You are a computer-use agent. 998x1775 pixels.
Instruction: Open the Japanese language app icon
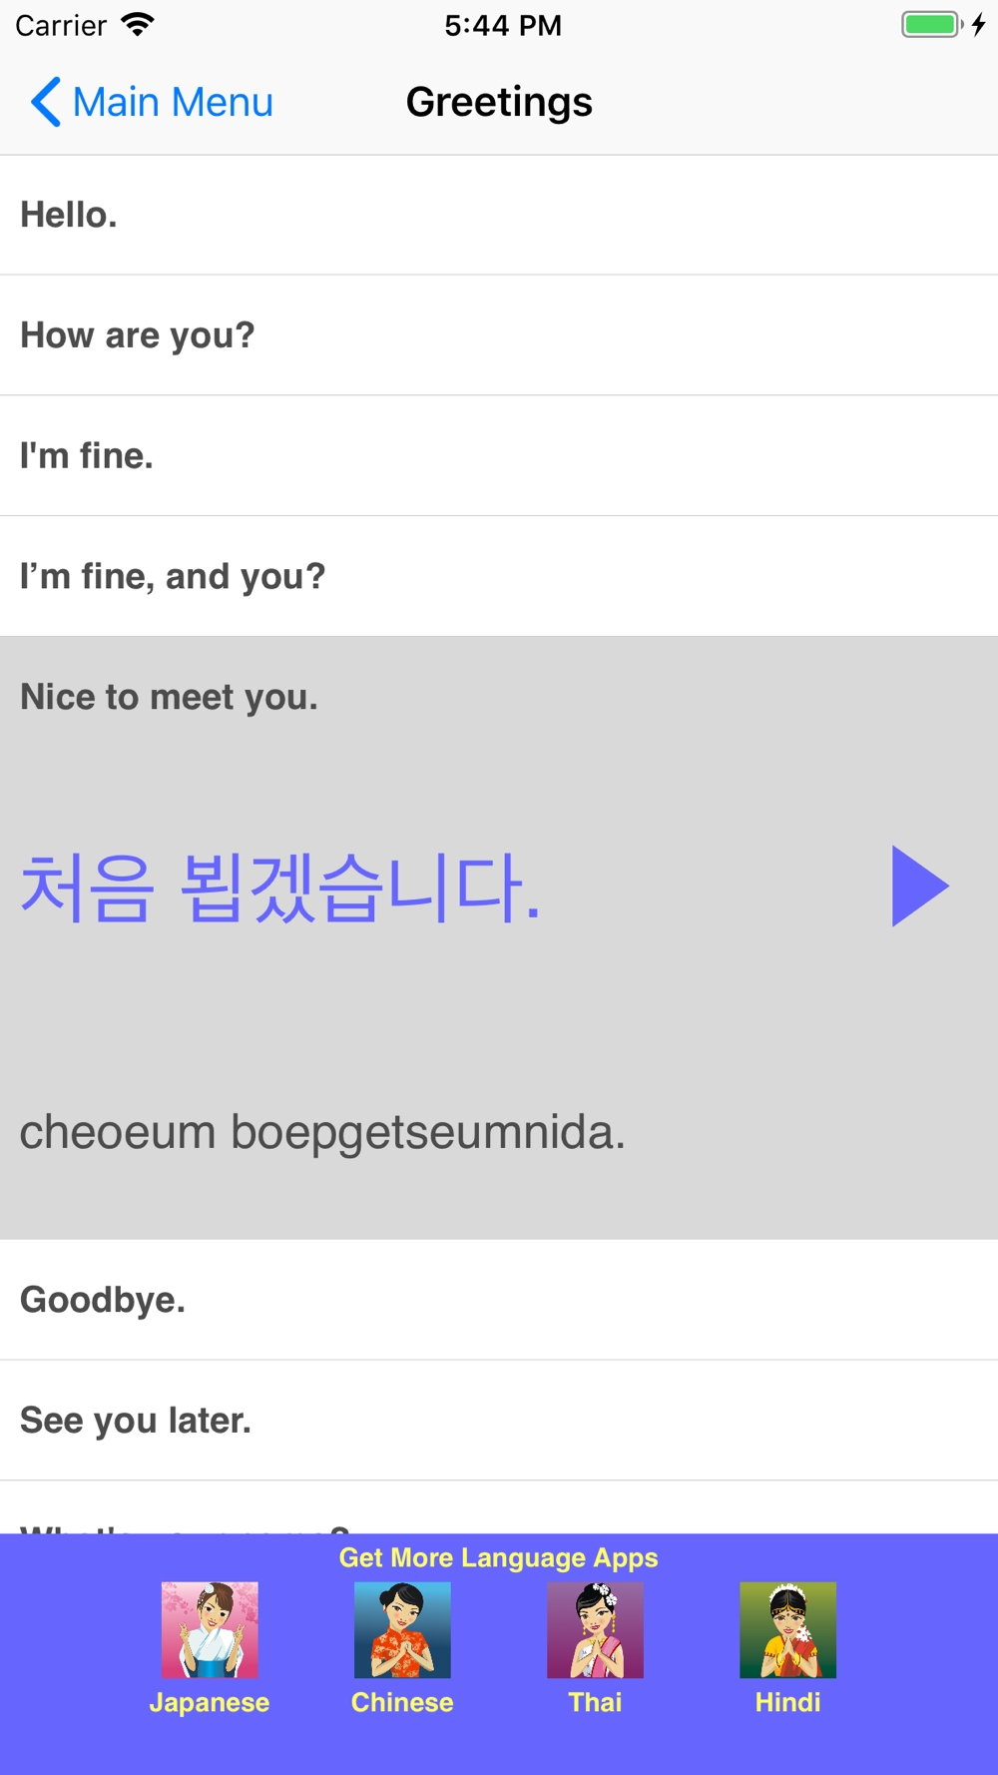pyautogui.click(x=210, y=1629)
